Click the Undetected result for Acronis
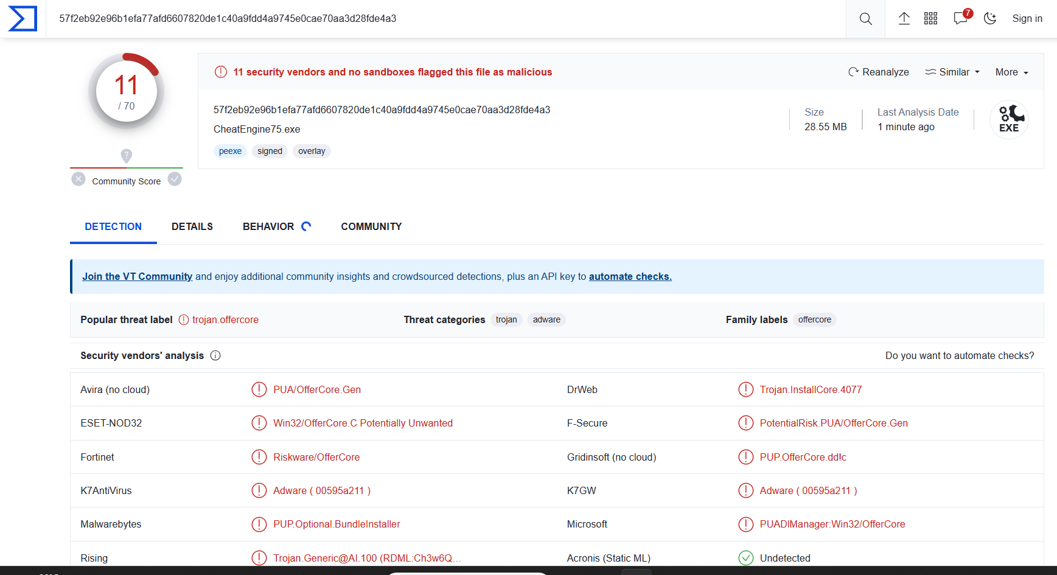 (785, 558)
